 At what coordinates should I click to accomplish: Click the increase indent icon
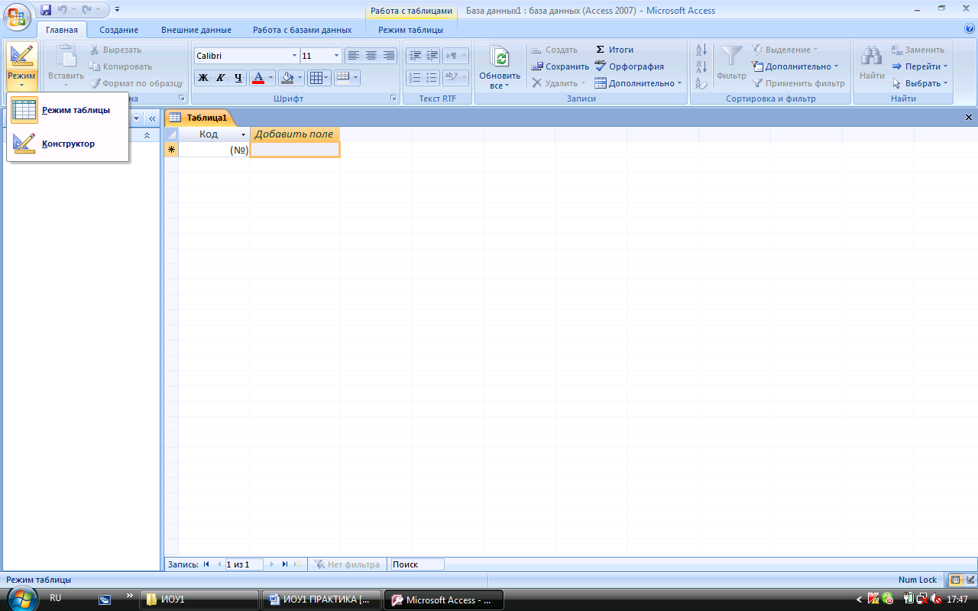pyautogui.click(x=432, y=56)
